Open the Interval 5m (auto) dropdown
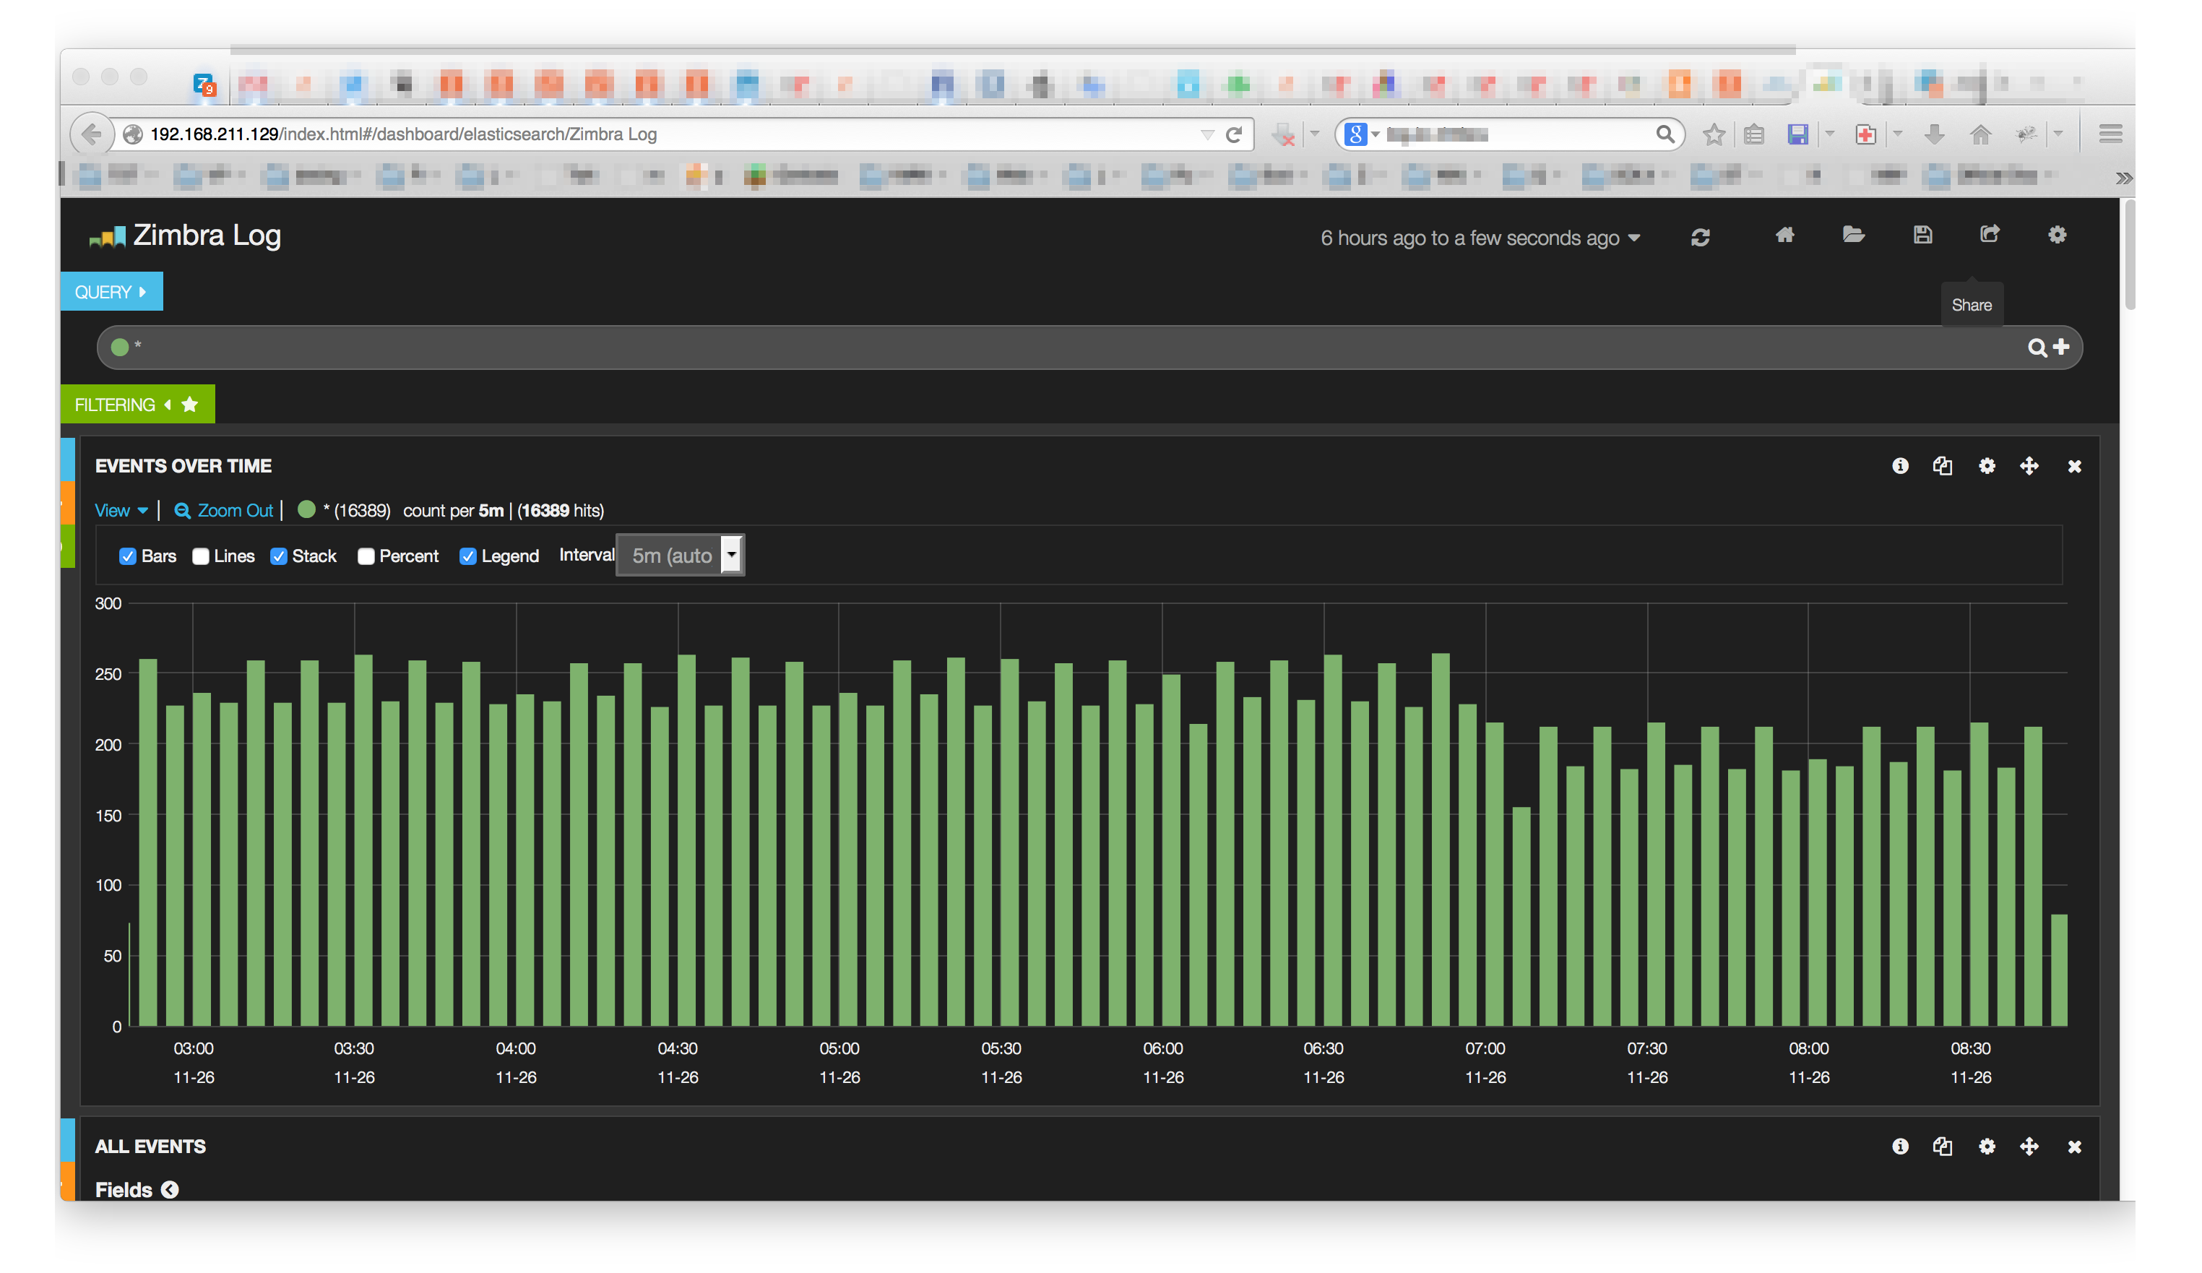 (x=680, y=556)
